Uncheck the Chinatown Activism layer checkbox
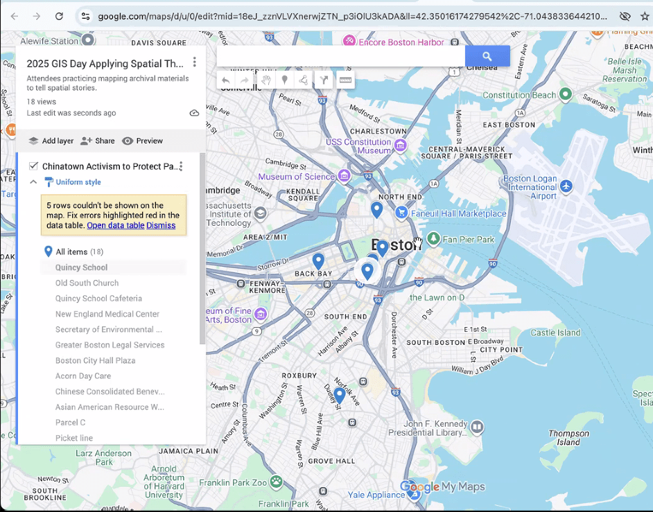Screen dimensions: 653x512 pyautogui.click(x=33, y=166)
